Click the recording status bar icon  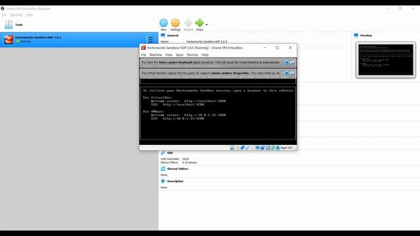(x=262, y=147)
